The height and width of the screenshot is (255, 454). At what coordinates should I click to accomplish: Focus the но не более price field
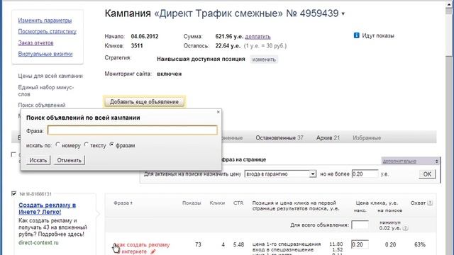365,174
